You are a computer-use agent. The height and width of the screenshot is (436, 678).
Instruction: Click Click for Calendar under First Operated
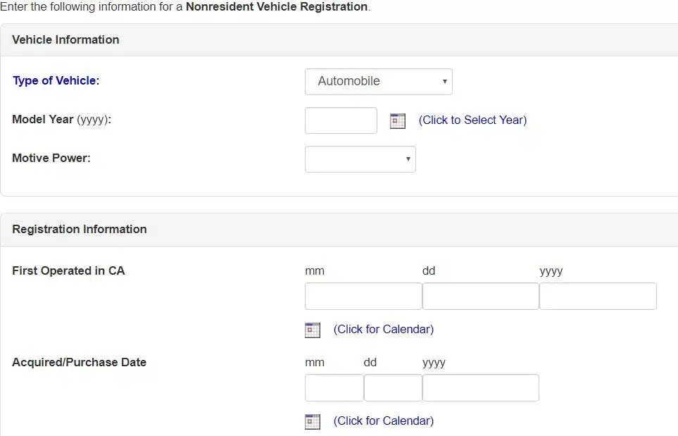pos(383,329)
